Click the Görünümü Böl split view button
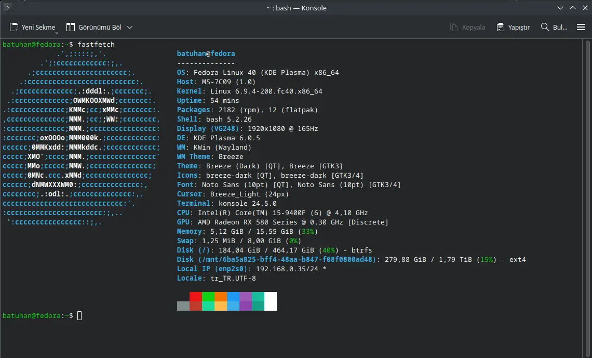The width and height of the screenshot is (592, 358). (94, 27)
